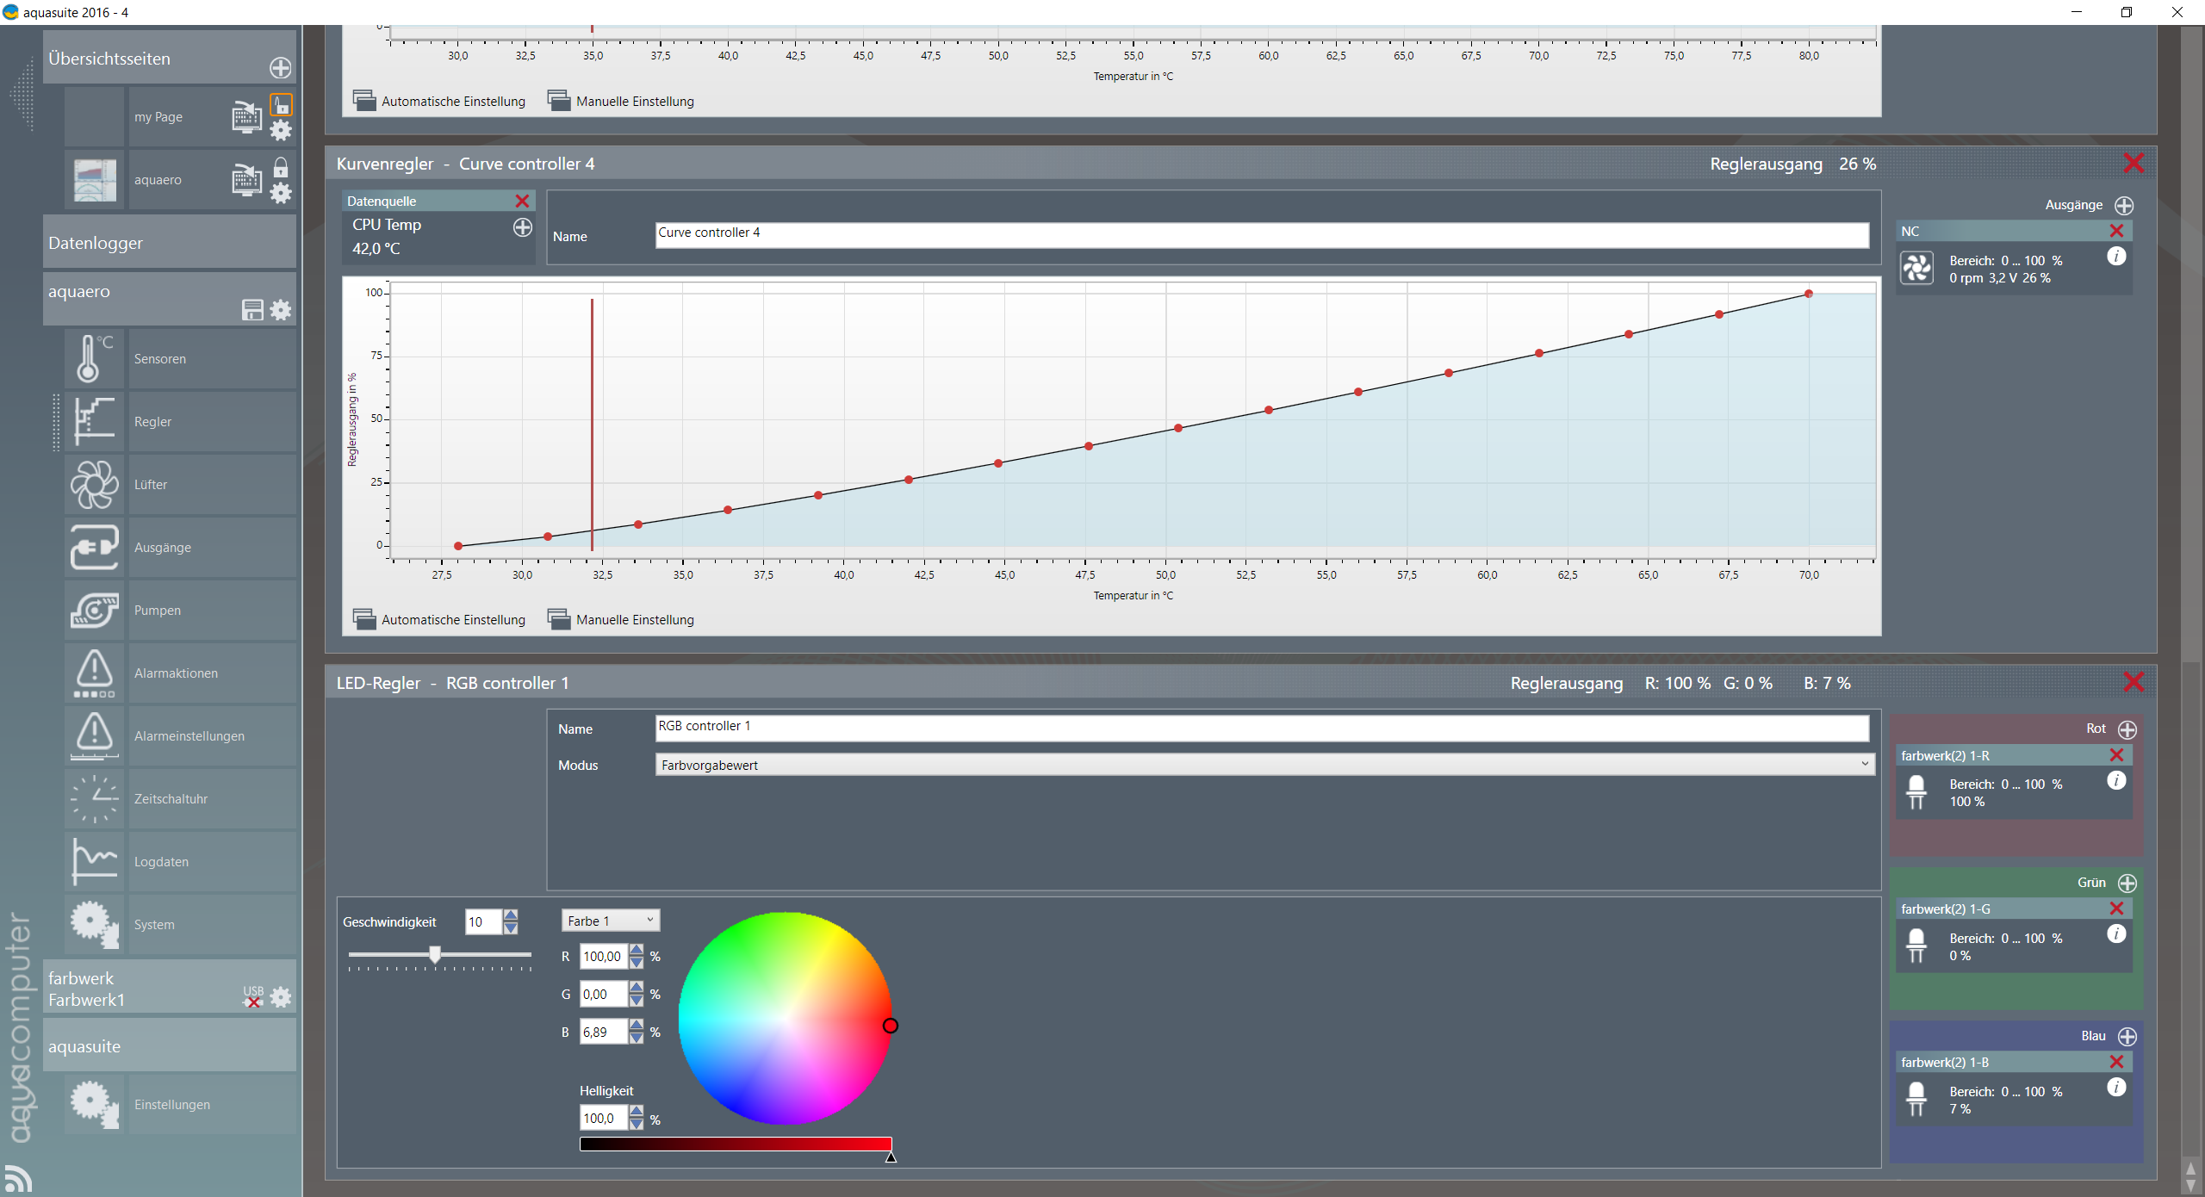Open the Farbe 1 dropdown
2205x1197 pixels.
(x=610, y=921)
